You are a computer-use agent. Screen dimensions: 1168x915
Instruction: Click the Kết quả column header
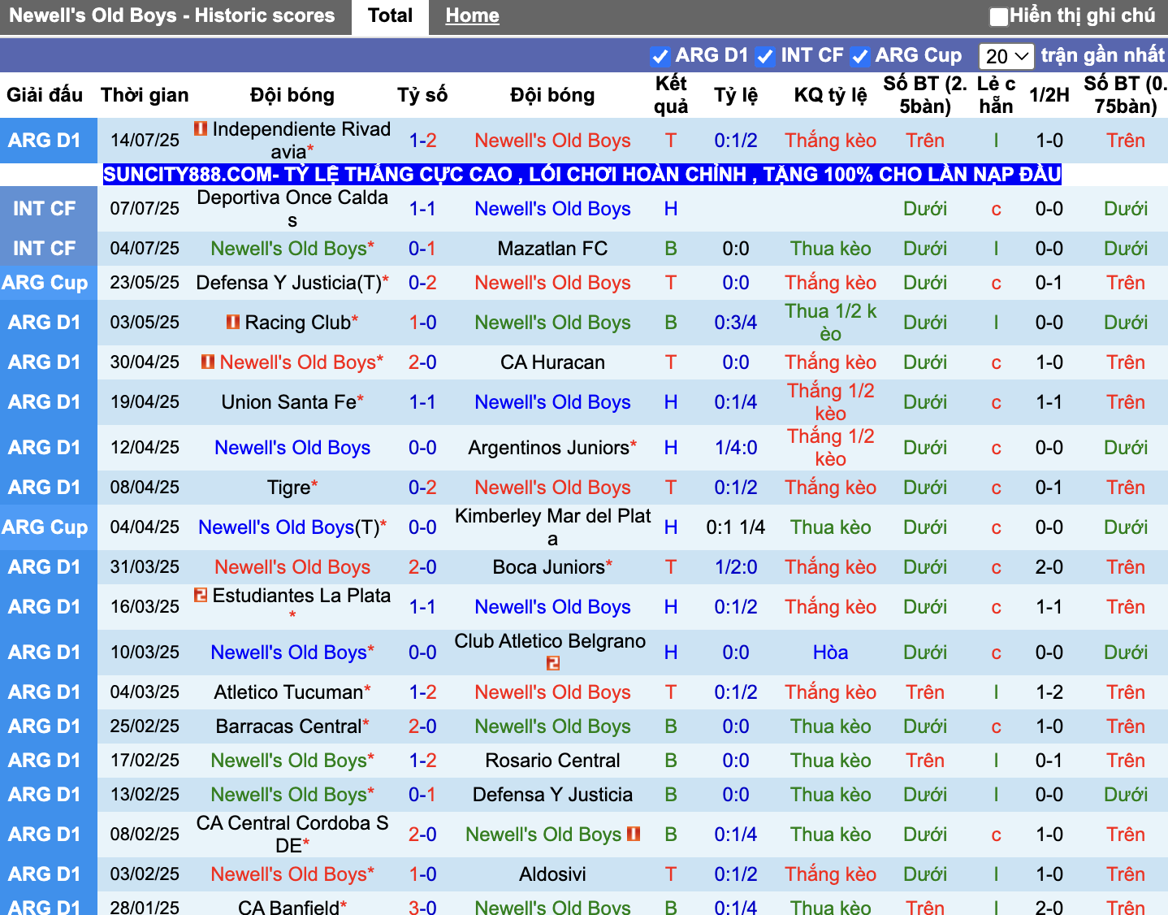tap(671, 95)
